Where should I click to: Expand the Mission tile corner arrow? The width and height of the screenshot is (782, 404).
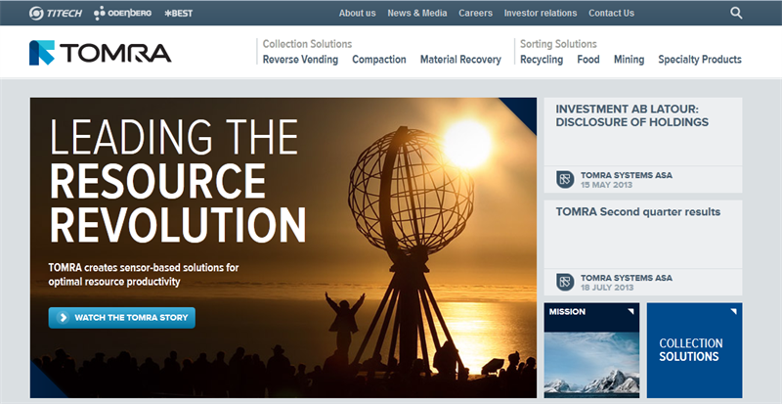pyautogui.click(x=631, y=311)
